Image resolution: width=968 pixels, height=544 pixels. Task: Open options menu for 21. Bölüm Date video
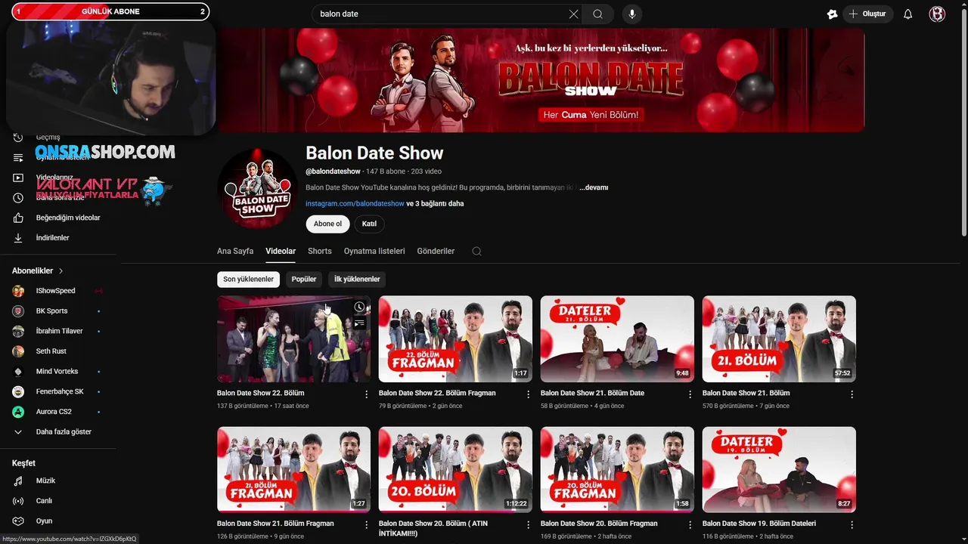pos(690,394)
